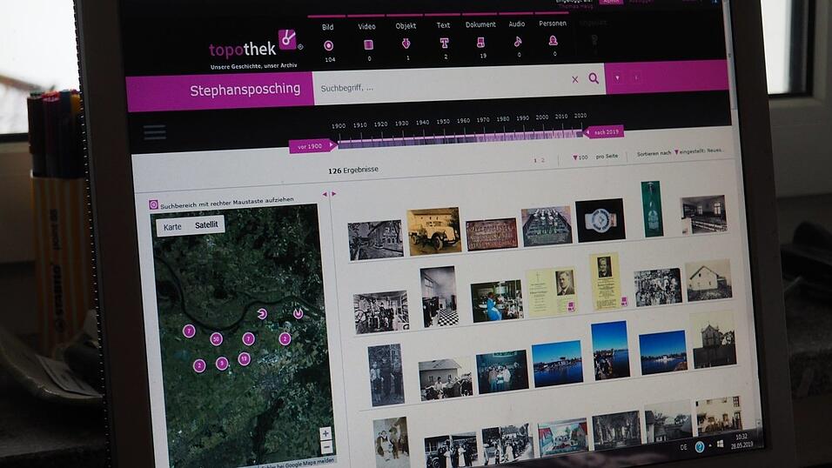Collapse the map panel with the left arrow

click(325, 194)
